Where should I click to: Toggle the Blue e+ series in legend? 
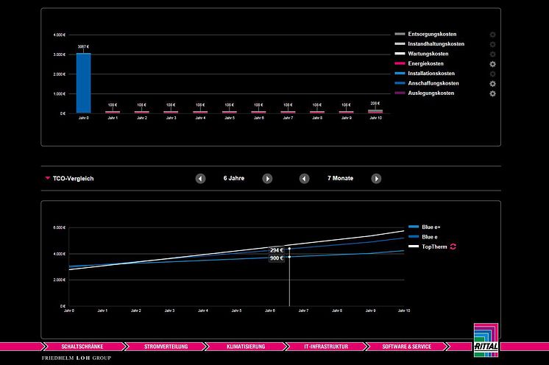click(425, 227)
